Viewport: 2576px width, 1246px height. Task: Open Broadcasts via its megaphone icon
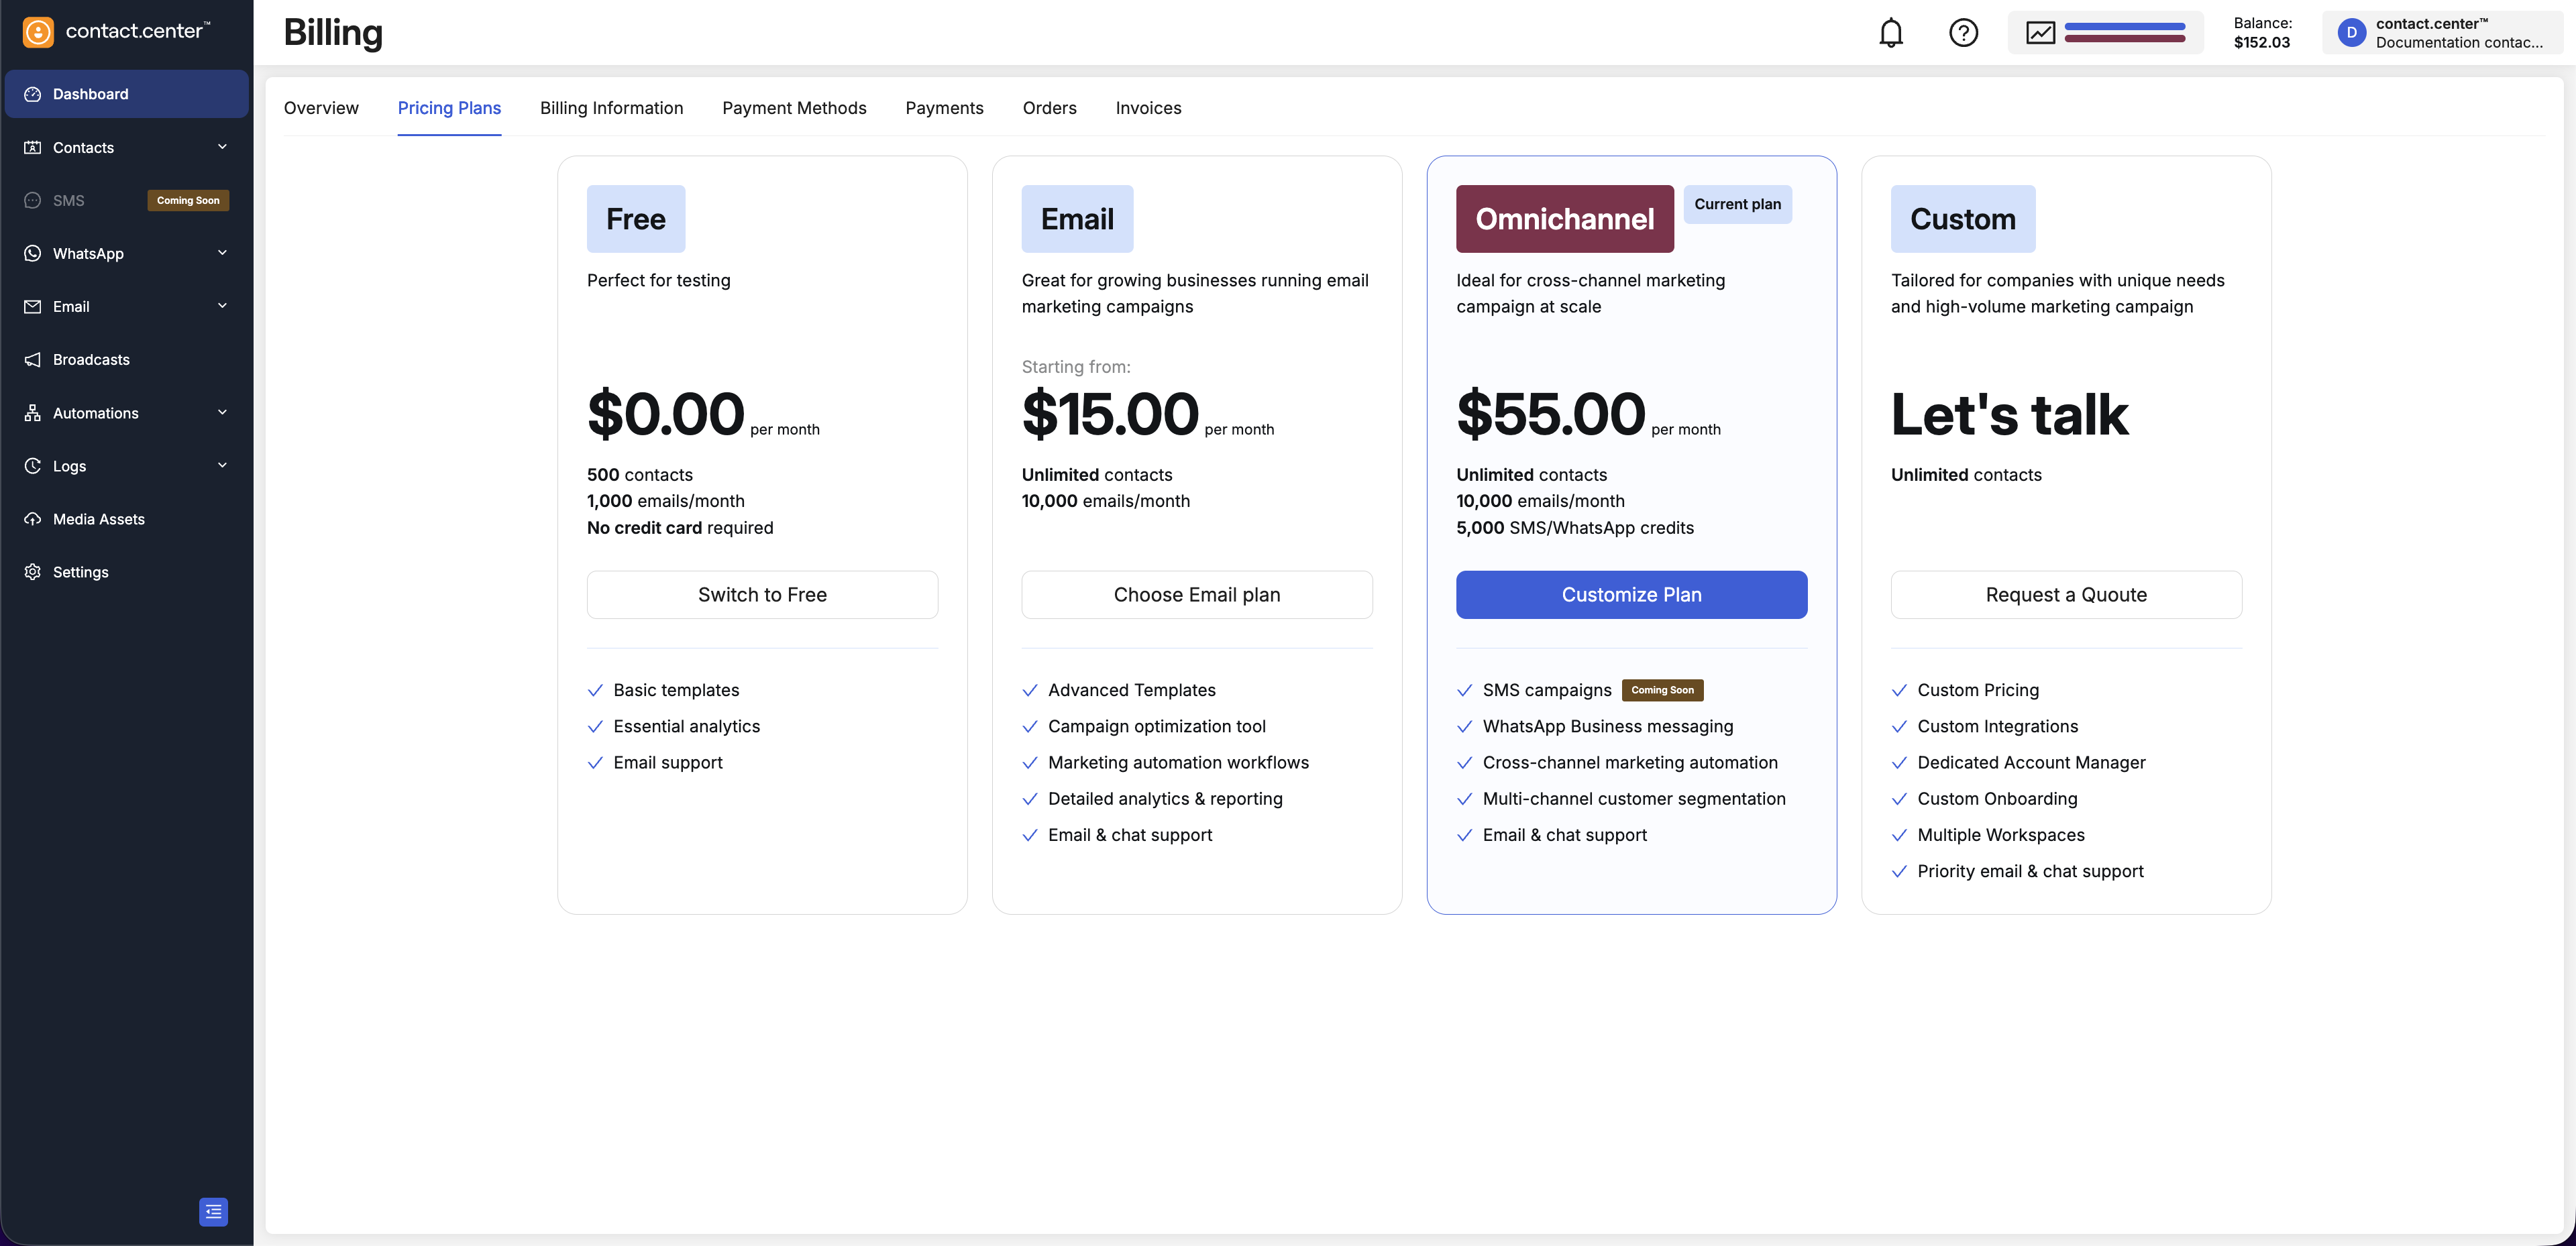33,360
